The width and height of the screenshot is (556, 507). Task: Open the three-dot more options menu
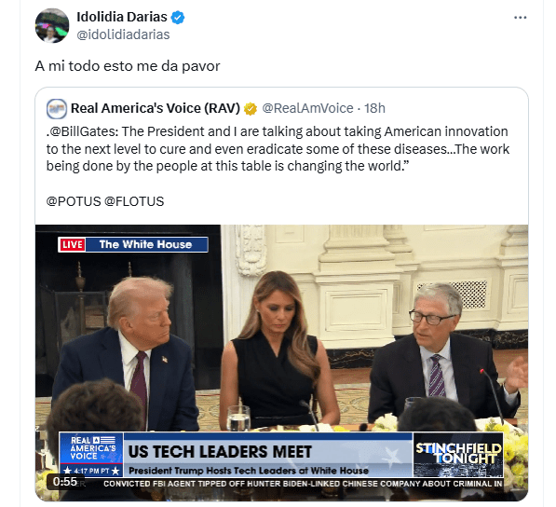coord(520,18)
